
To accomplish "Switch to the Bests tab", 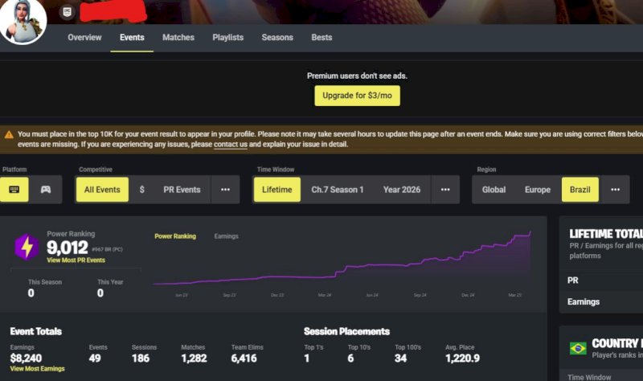I will (321, 37).
